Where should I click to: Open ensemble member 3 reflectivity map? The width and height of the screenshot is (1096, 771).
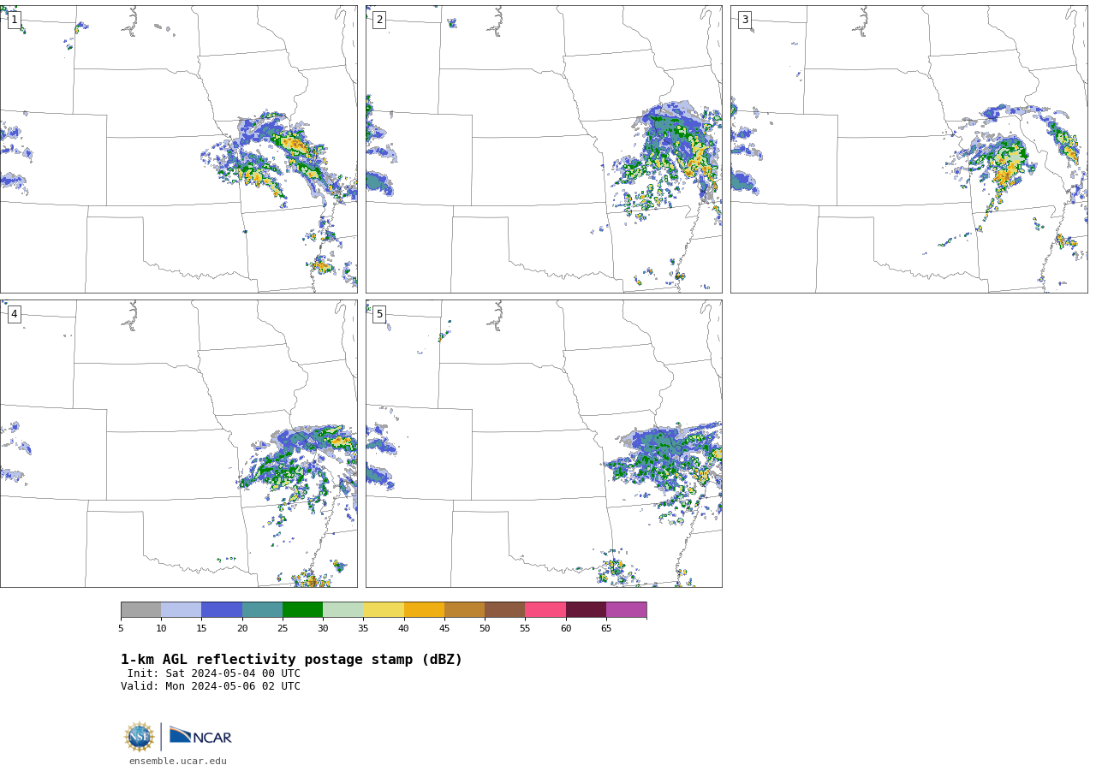[x=909, y=149]
